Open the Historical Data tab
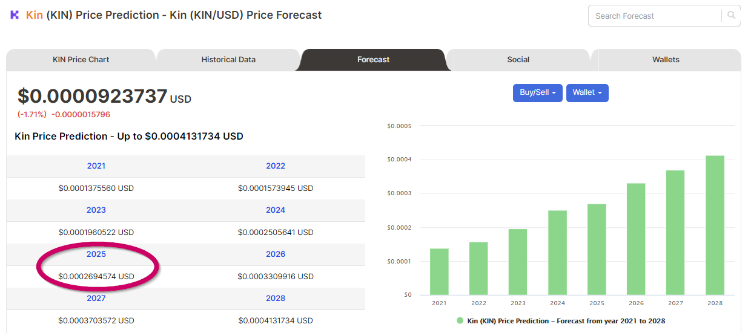This screenshot has height=333, width=748. pos(228,60)
